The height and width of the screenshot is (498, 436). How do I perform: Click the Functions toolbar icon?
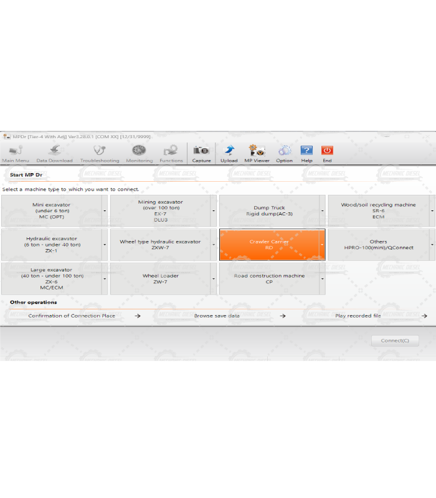pyautogui.click(x=171, y=152)
